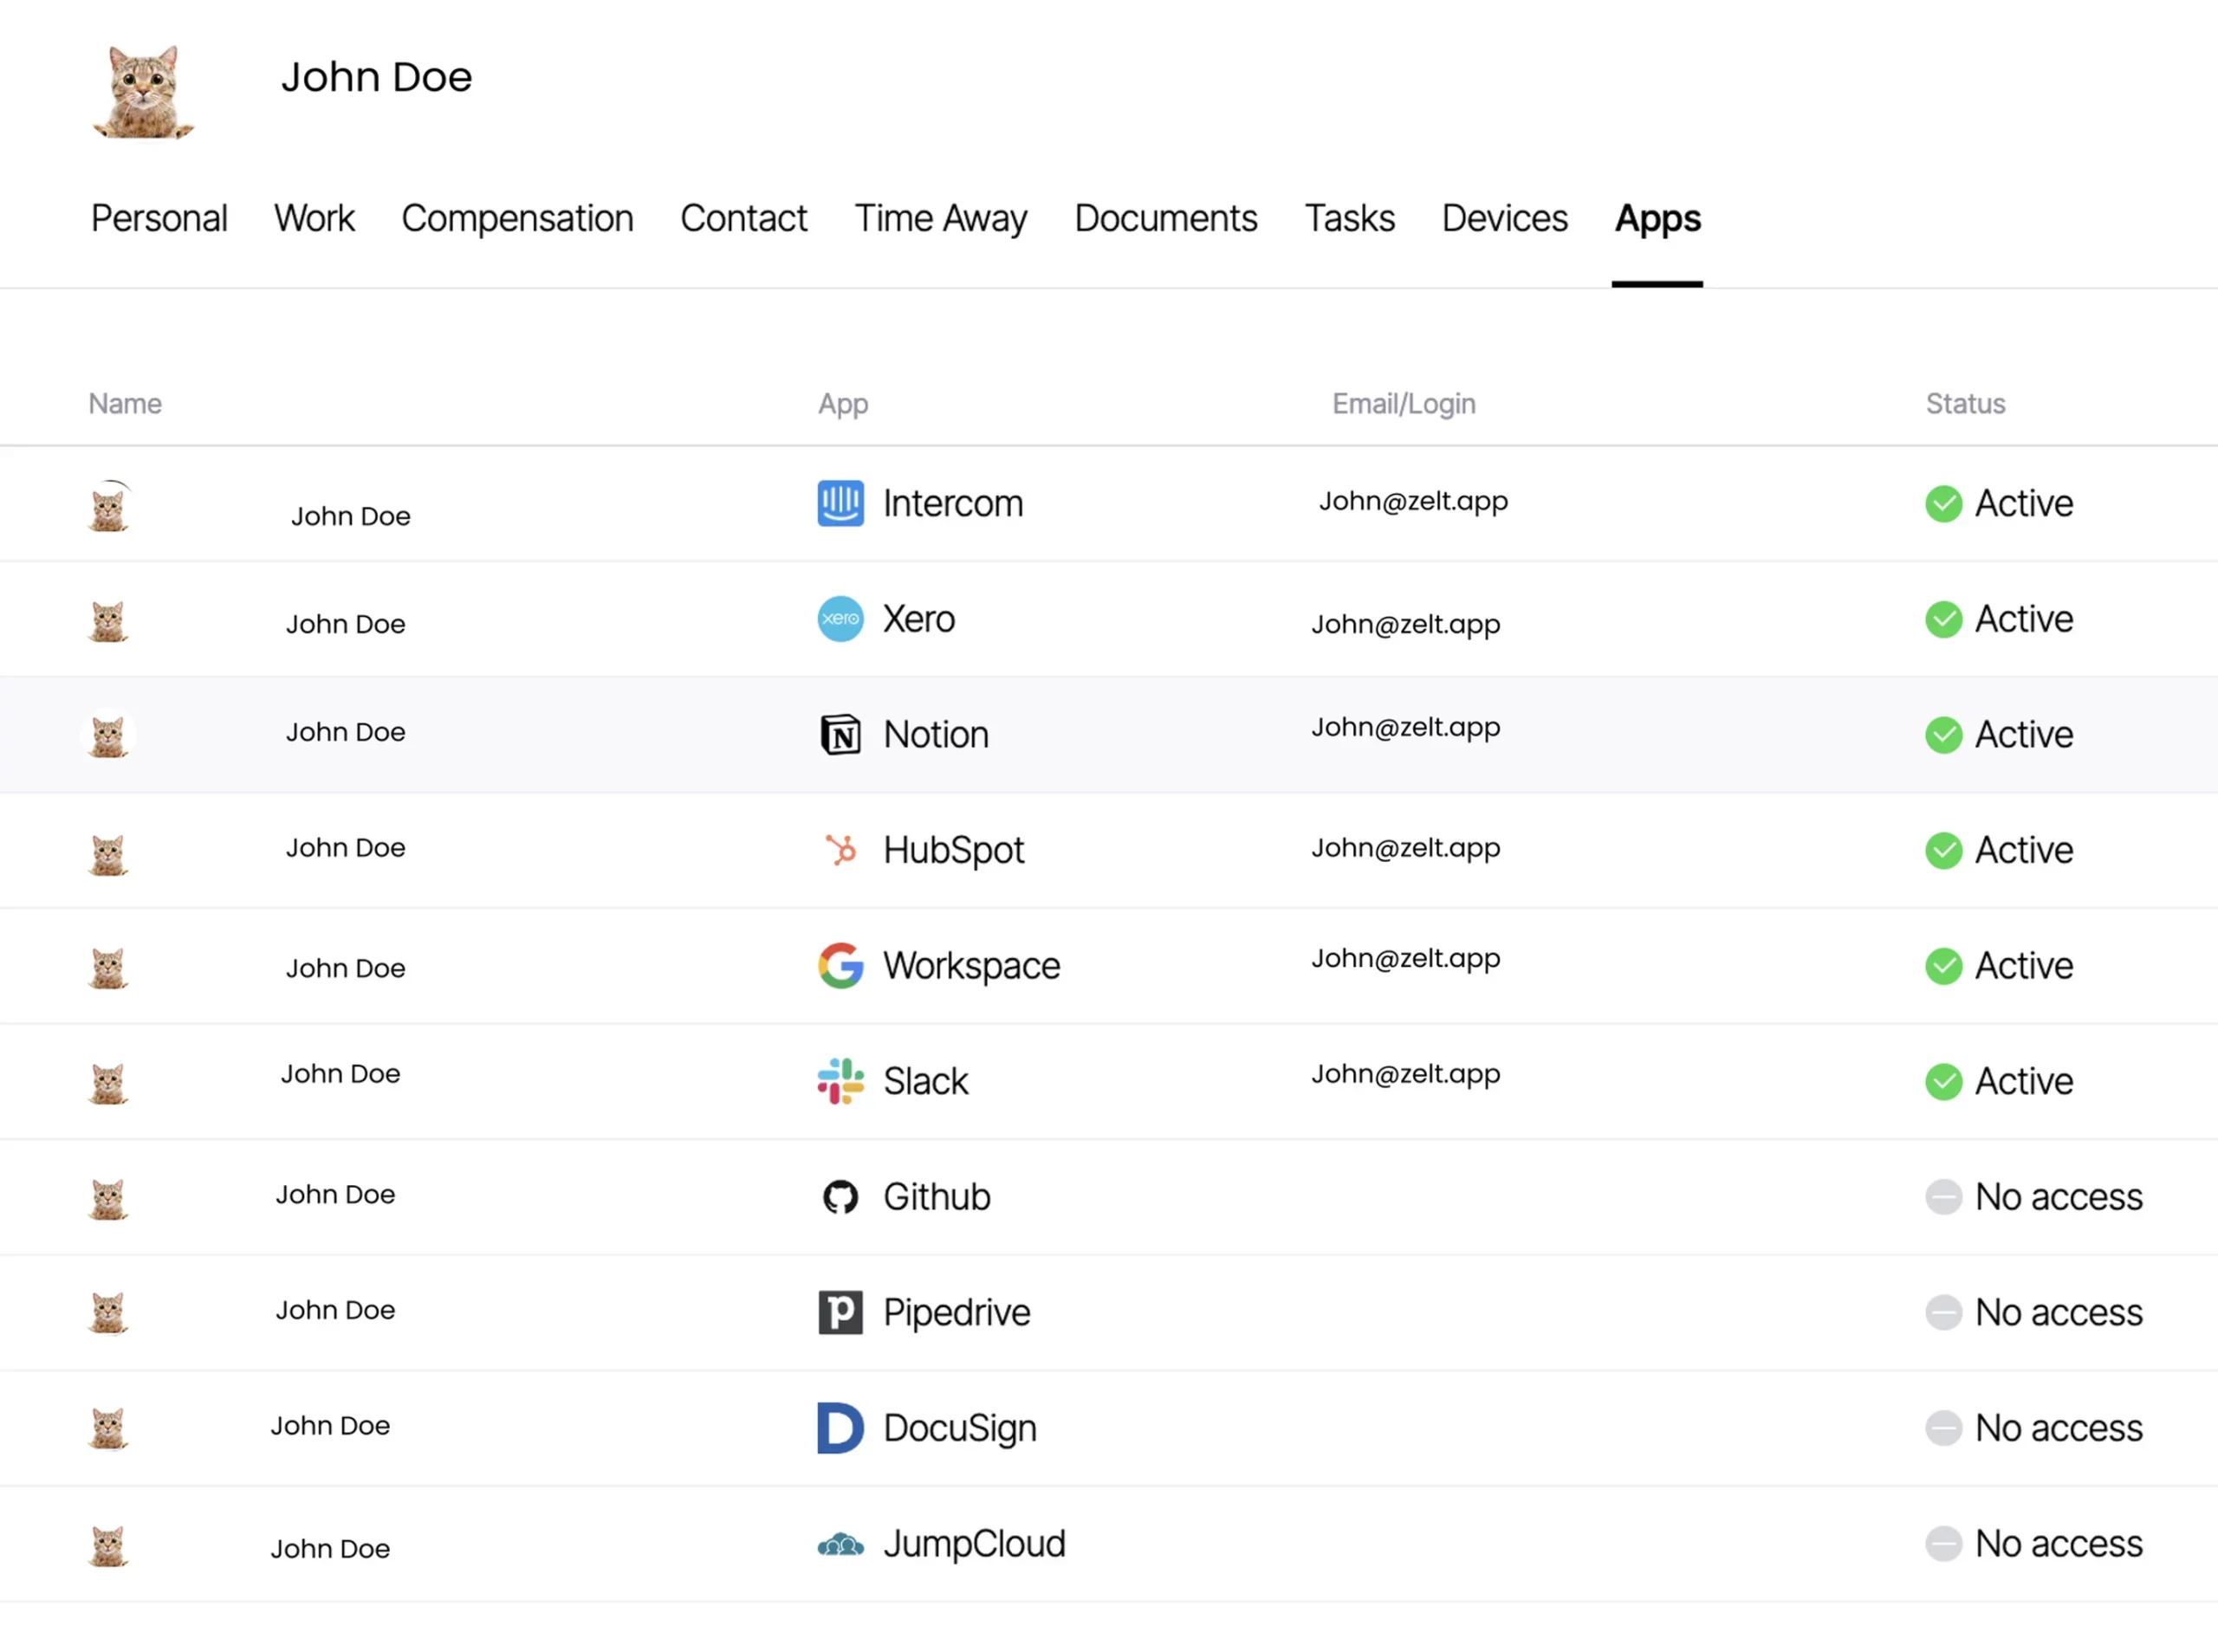
Task: Click John@zelt.app in the HubSpot row
Action: pos(1405,848)
